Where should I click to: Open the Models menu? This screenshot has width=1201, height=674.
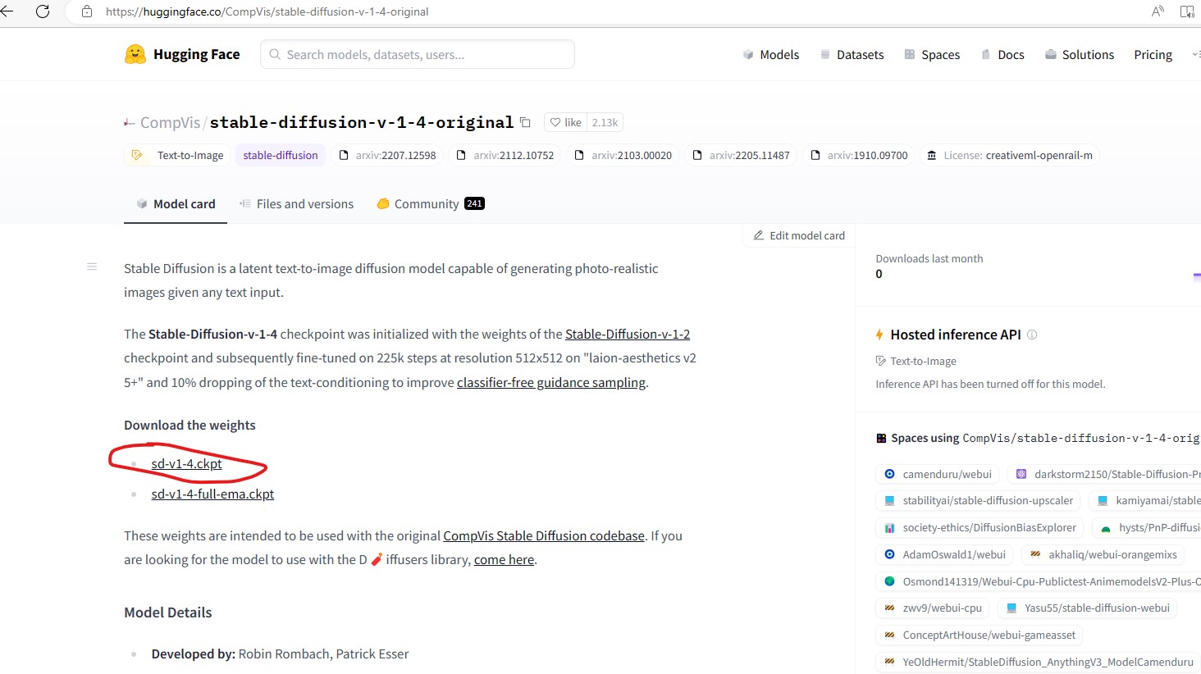coord(770,54)
